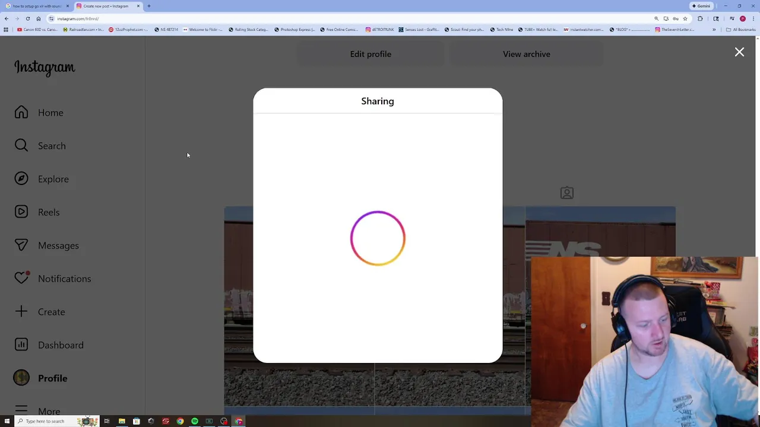
Task: Expand the bookmarks overflow chevron
Action: [714, 30]
